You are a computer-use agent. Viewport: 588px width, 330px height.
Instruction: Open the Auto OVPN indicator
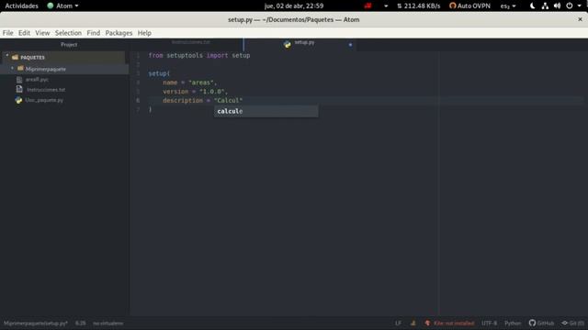tap(469, 6)
